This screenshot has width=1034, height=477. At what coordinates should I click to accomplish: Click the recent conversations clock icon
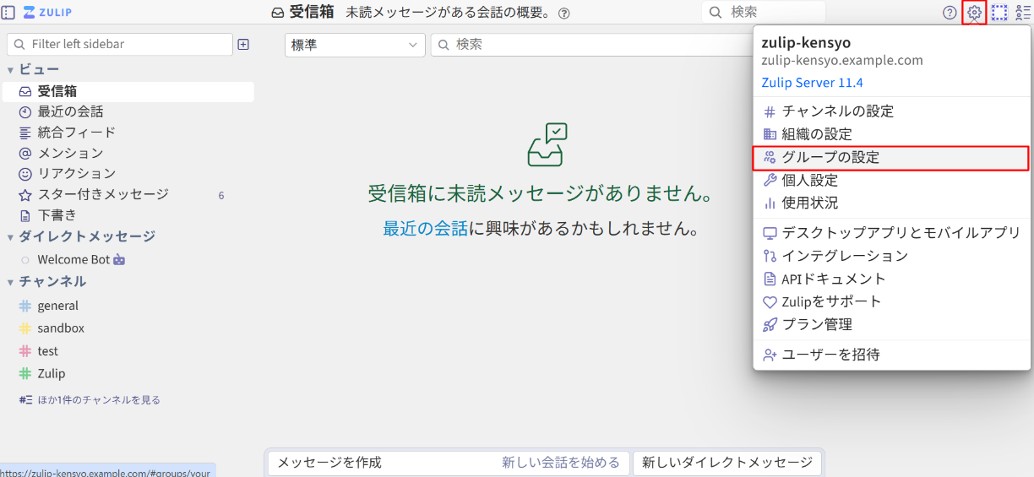[25, 111]
